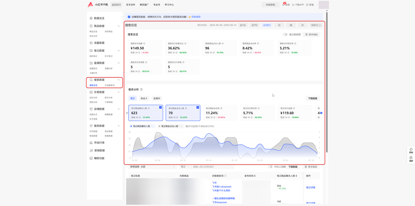
Task: Enable the 展示趋势图 toggle switch
Action: 285,34
